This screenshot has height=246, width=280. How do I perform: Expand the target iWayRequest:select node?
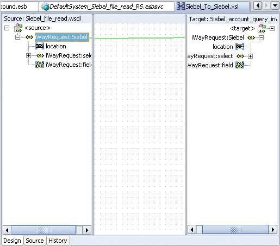[x=250, y=56]
